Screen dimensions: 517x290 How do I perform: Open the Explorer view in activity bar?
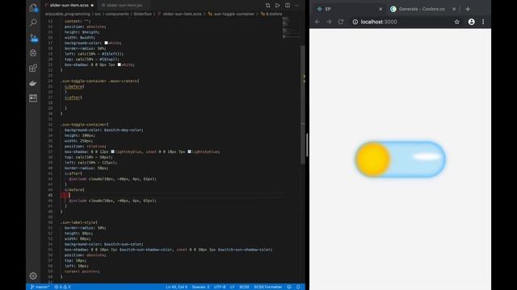(x=33, y=7)
